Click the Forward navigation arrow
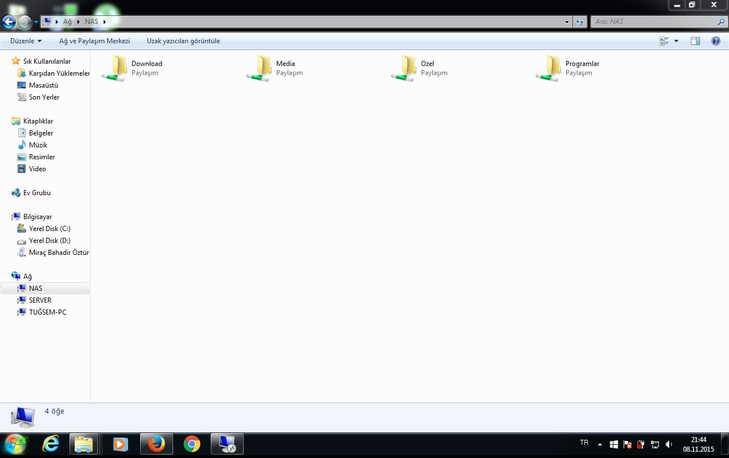The image size is (729, 458). [x=24, y=22]
